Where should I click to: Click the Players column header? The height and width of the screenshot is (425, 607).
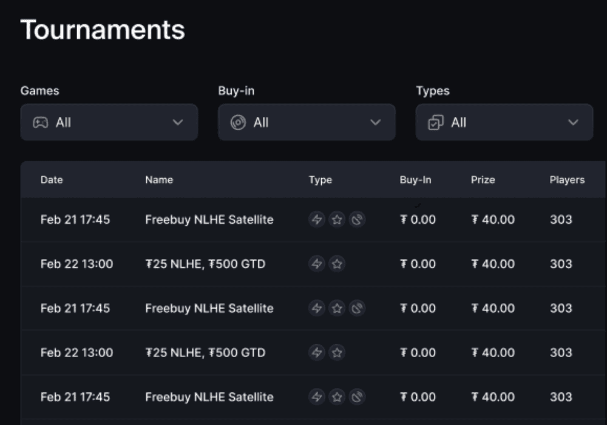coord(567,179)
